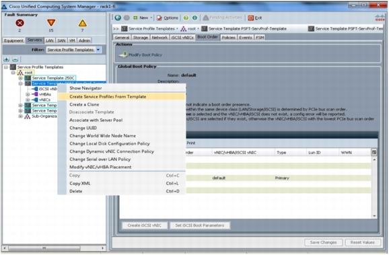Screen dimensions: 389x255
Task: Open the Storage tab
Action: (x=141, y=38)
